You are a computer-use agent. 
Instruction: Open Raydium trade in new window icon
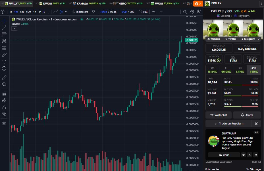point(256,124)
